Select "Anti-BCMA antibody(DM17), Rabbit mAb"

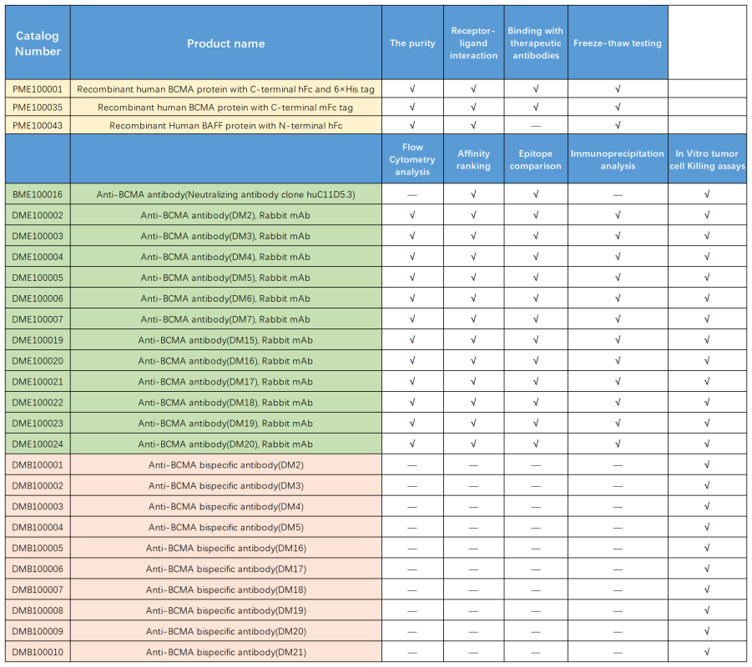click(x=225, y=382)
